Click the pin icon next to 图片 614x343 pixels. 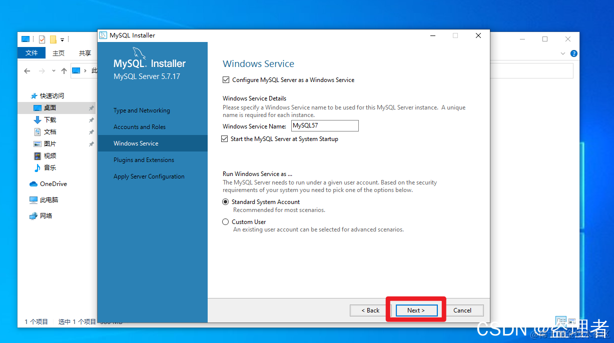point(91,144)
